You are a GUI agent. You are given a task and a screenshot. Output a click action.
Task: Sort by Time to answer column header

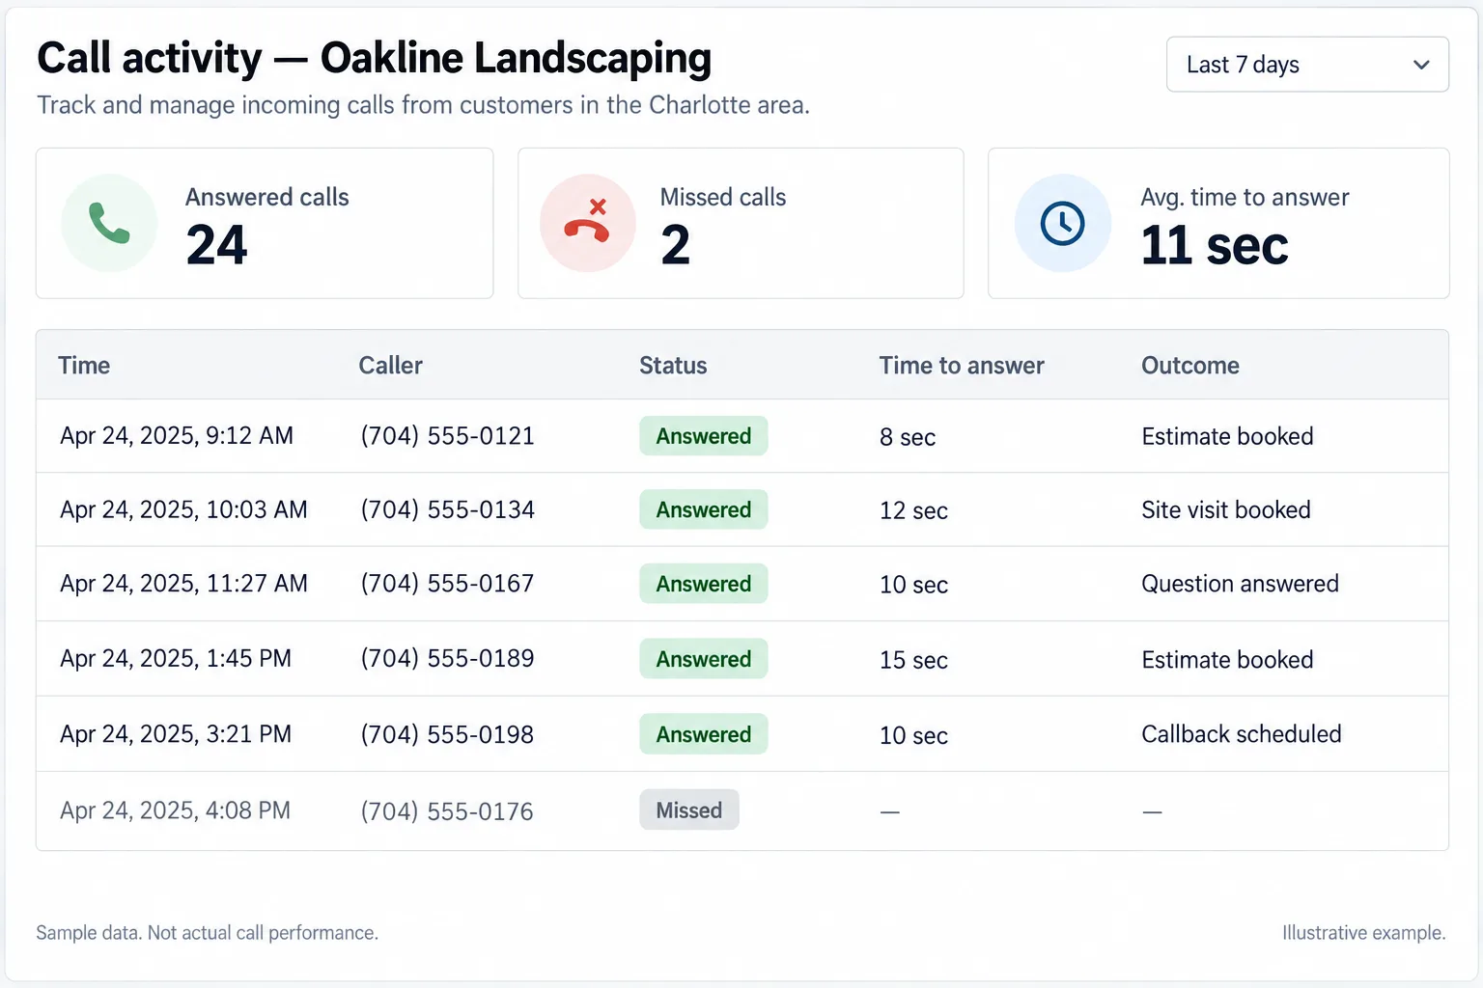tap(962, 366)
